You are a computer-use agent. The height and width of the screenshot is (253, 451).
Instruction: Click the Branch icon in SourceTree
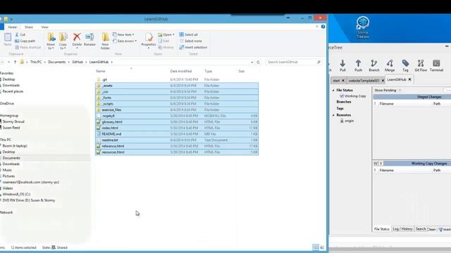(x=374, y=65)
